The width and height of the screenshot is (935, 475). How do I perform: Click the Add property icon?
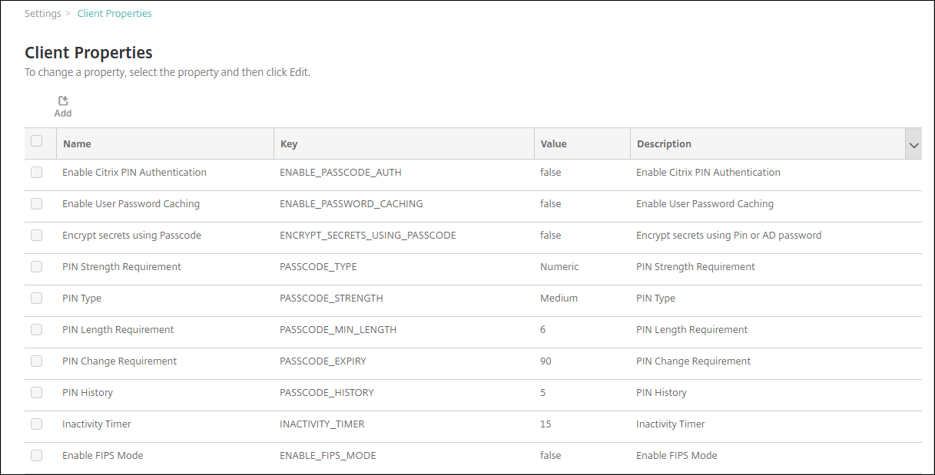pos(63,101)
